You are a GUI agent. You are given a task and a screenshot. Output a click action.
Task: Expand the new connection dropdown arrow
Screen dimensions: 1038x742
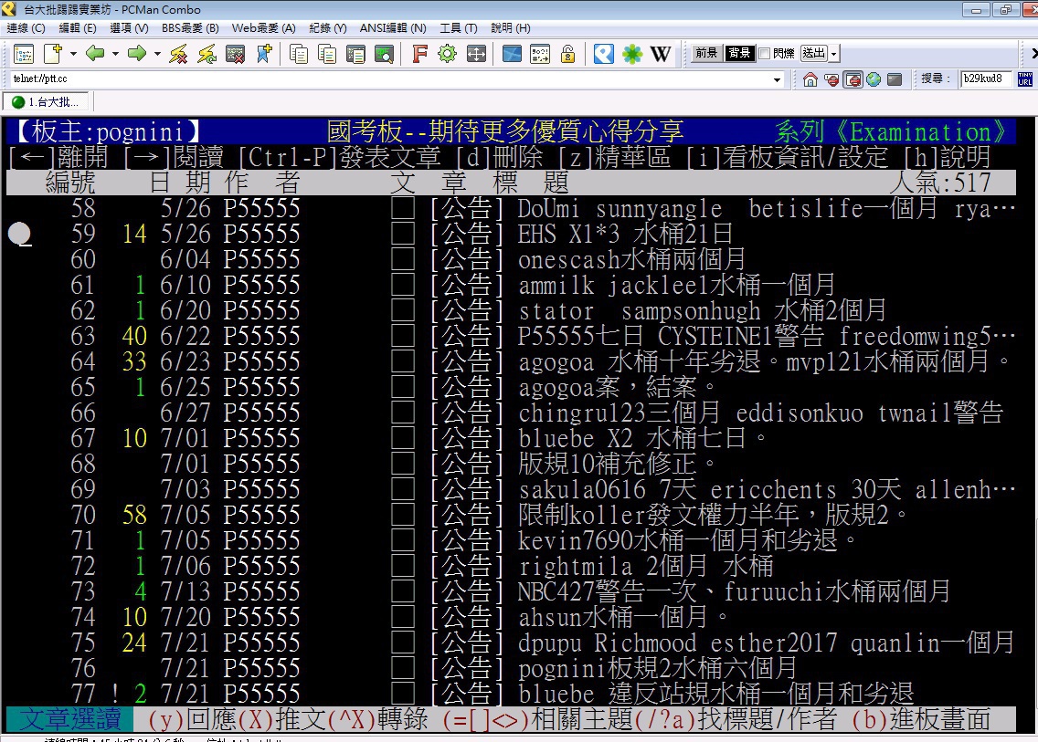[73, 54]
